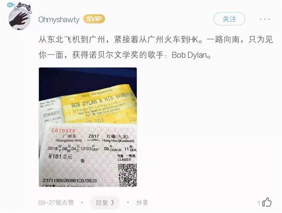
Task: Open the Ohmyshawty username profile link
Action: [59, 19]
